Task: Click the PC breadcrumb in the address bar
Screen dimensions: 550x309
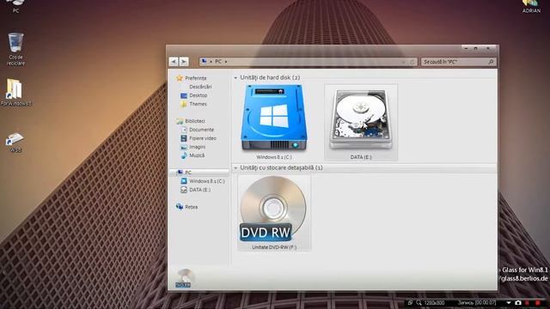Action: click(218, 61)
